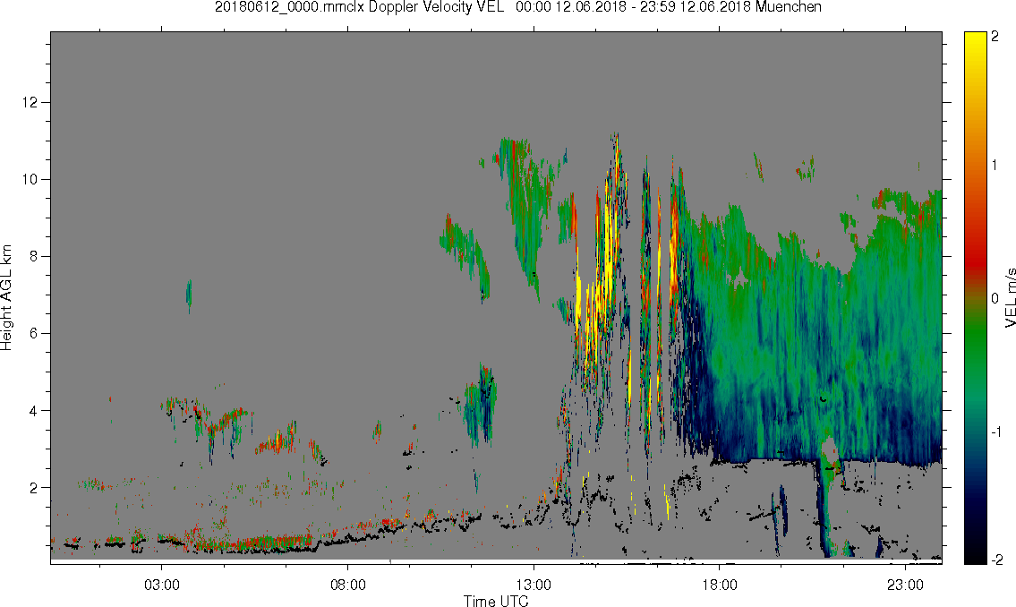Click the '18:00' time tick label
The height and width of the screenshot is (607, 1016).
point(720,585)
